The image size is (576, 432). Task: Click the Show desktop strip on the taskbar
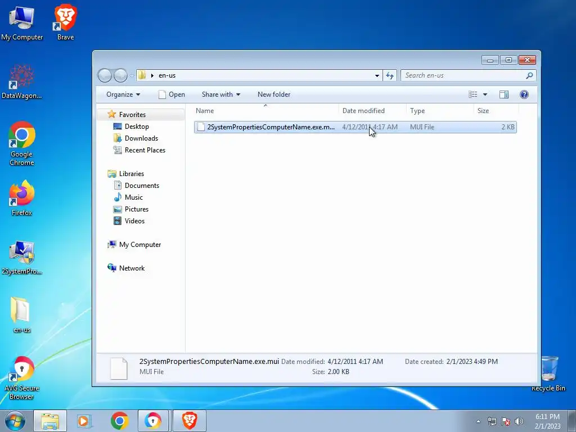pos(572,421)
